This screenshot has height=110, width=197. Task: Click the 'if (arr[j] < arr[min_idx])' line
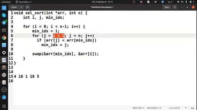66,40
